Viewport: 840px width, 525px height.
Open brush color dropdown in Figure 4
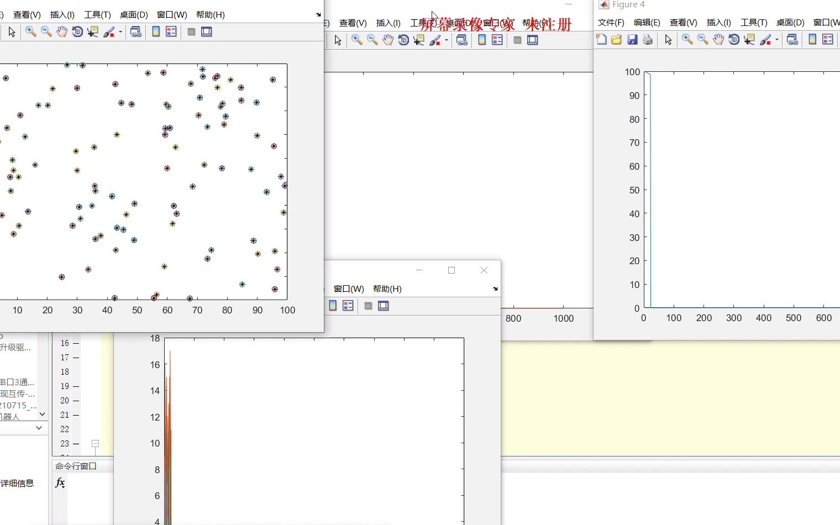(777, 39)
